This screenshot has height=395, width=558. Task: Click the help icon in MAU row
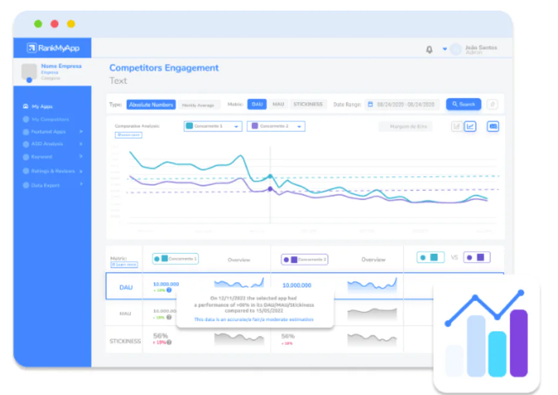(169, 317)
